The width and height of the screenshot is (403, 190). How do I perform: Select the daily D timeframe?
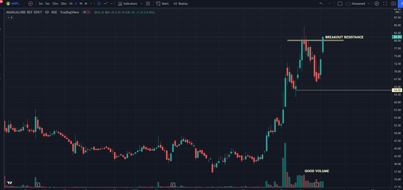76,3
